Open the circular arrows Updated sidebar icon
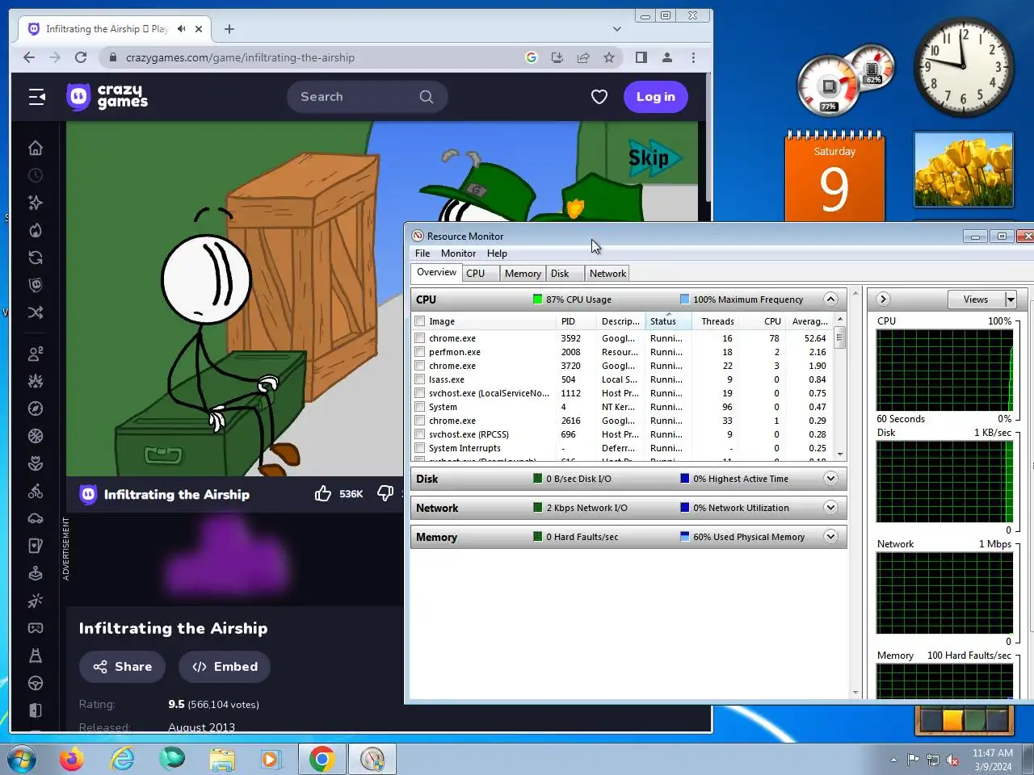Screen dimensions: 1034x775 pyautogui.click(x=36, y=258)
